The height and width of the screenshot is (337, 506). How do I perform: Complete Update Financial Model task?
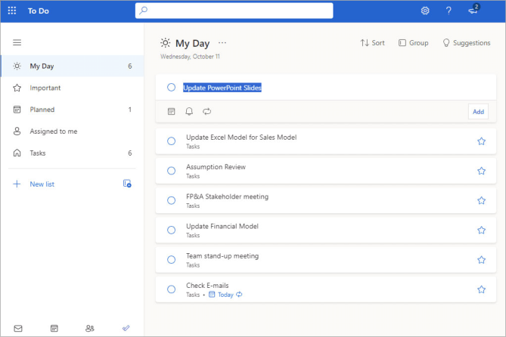(x=172, y=230)
